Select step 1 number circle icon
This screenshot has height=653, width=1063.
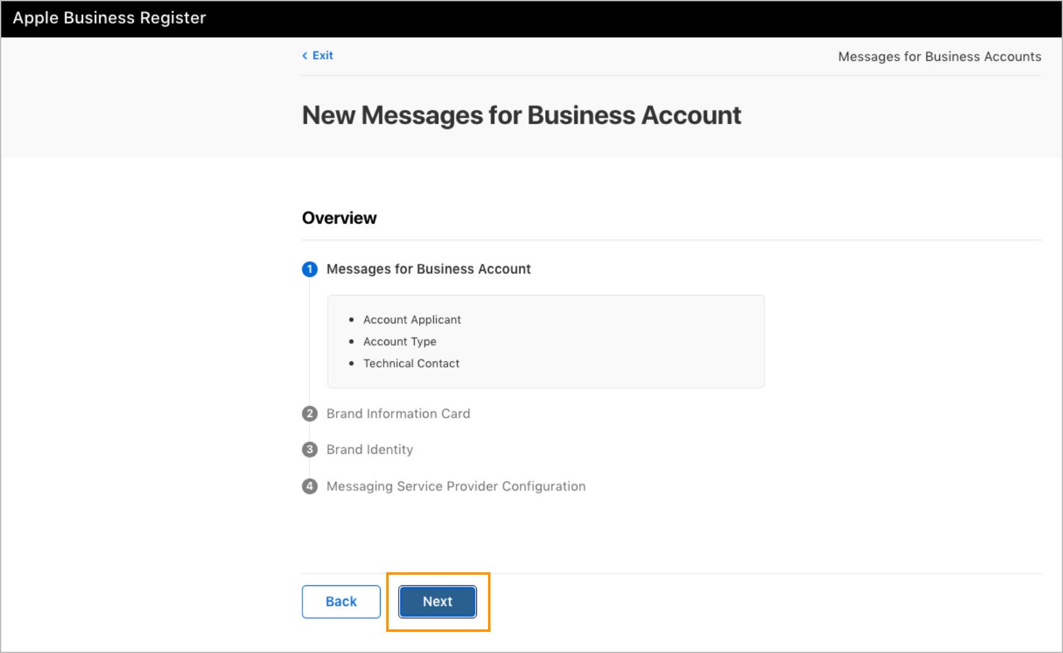click(x=310, y=269)
